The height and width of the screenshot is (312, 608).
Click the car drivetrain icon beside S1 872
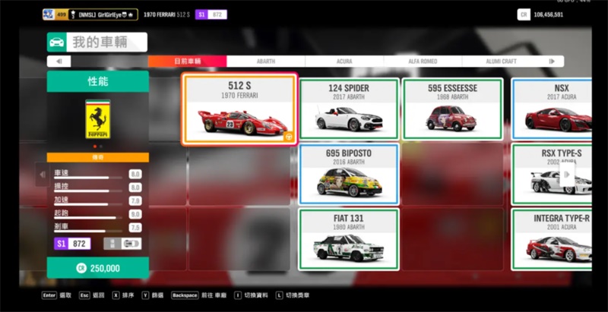pyautogui.click(x=131, y=244)
